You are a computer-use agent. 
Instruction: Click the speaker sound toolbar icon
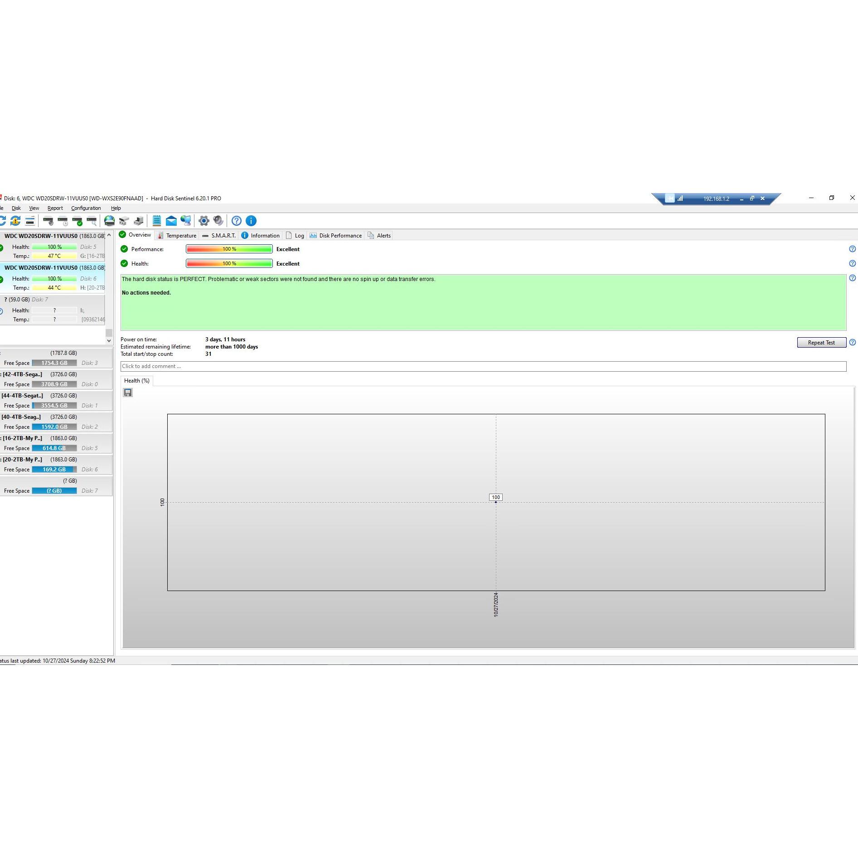point(218,221)
